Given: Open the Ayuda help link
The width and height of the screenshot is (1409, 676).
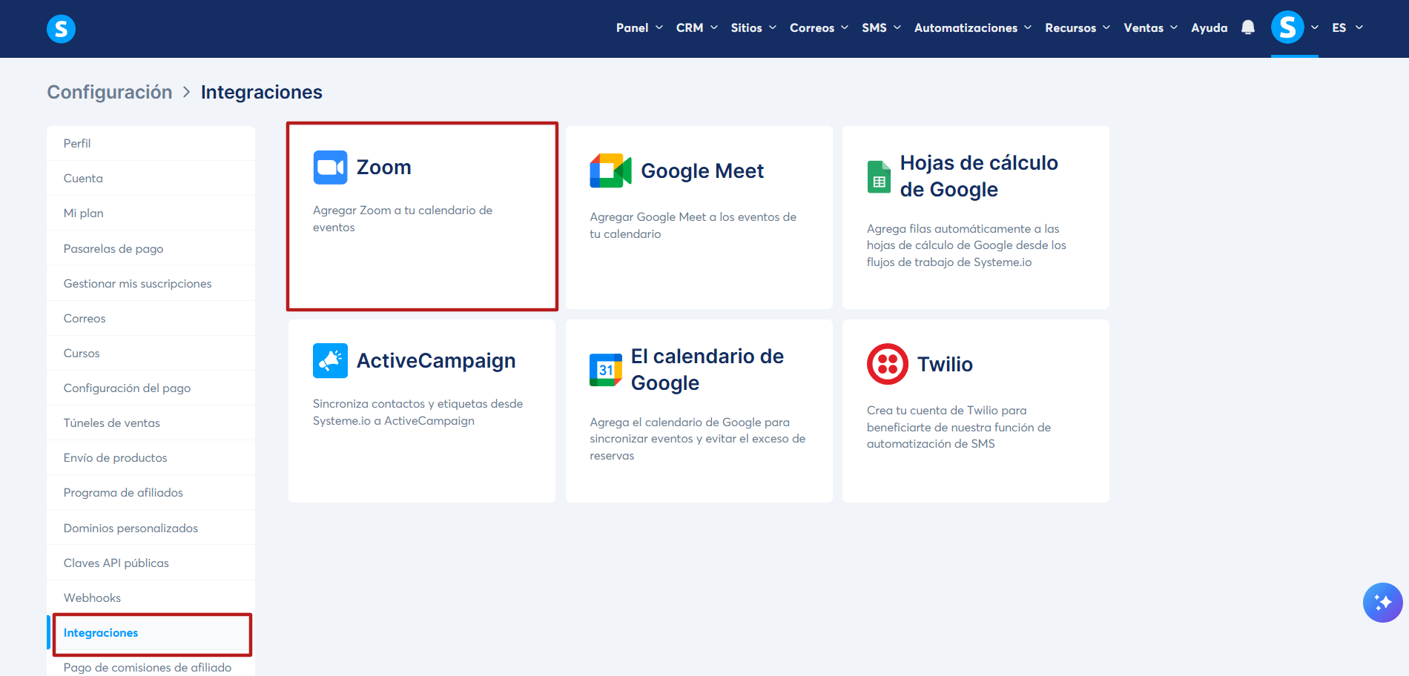Looking at the screenshot, I should pos(1210,28).
